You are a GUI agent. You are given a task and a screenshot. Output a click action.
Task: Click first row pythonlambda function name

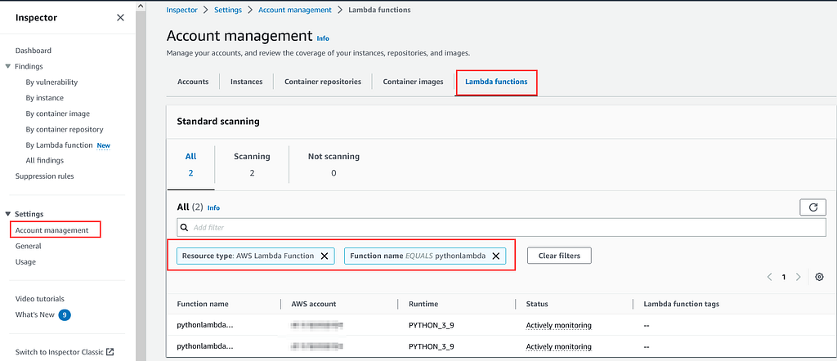click(x=205, y=325)
